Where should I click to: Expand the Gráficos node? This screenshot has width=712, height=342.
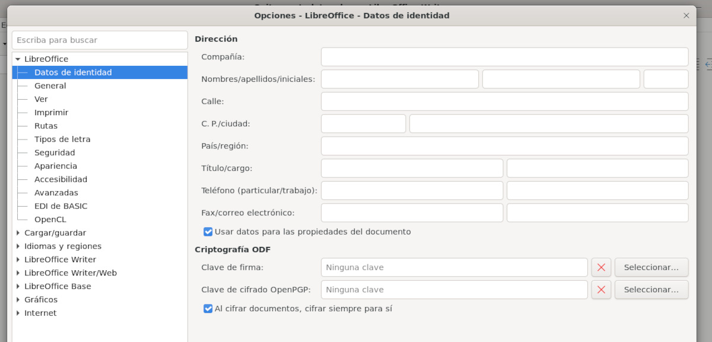(x=18, y=300)
